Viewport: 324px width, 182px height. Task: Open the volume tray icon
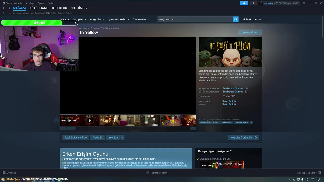tap(306, 179)
